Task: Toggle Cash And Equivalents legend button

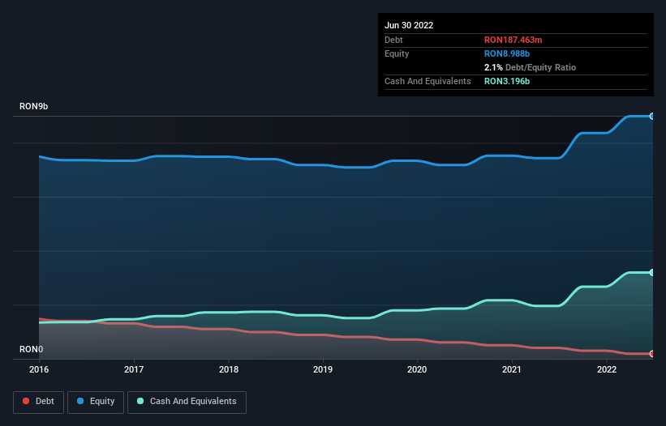Action: (187, 403)
